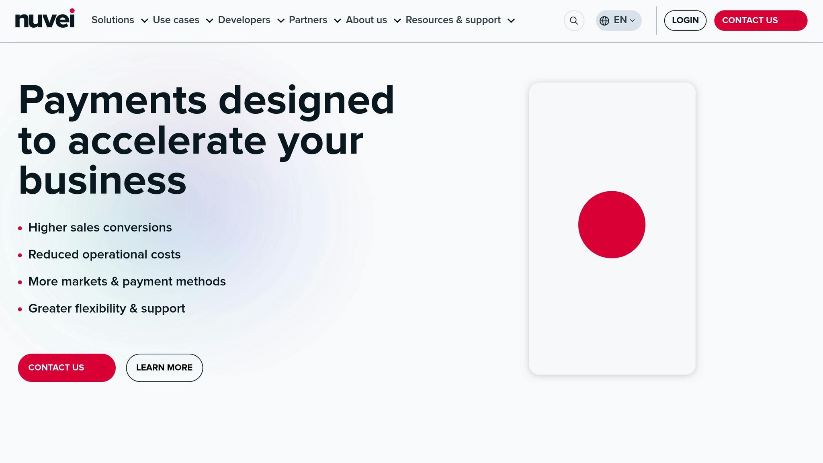823x463 pixels.
Task: Click the chevron beside About us
Action: click(397, 20)
